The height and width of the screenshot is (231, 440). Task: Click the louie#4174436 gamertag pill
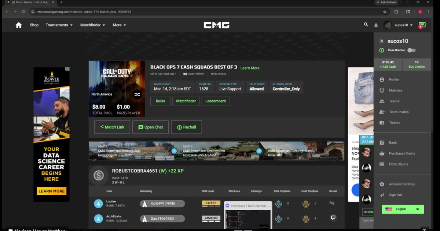[162, 204]
